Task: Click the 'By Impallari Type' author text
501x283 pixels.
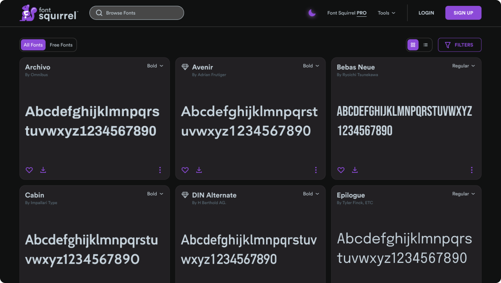Action: 41,203
